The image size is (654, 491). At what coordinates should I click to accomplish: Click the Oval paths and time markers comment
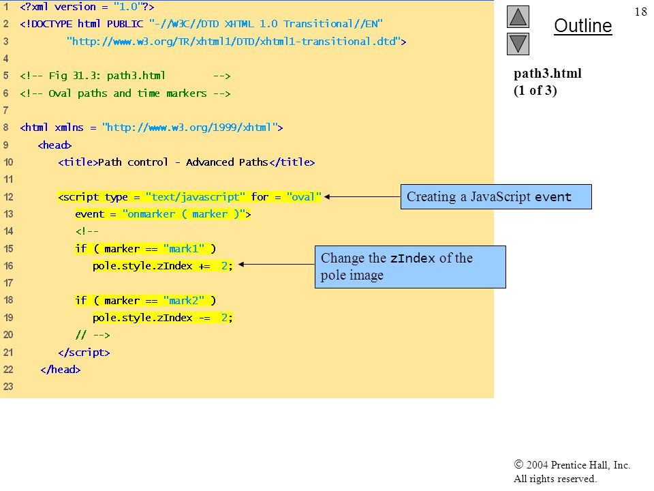click(x=125, y=93)
